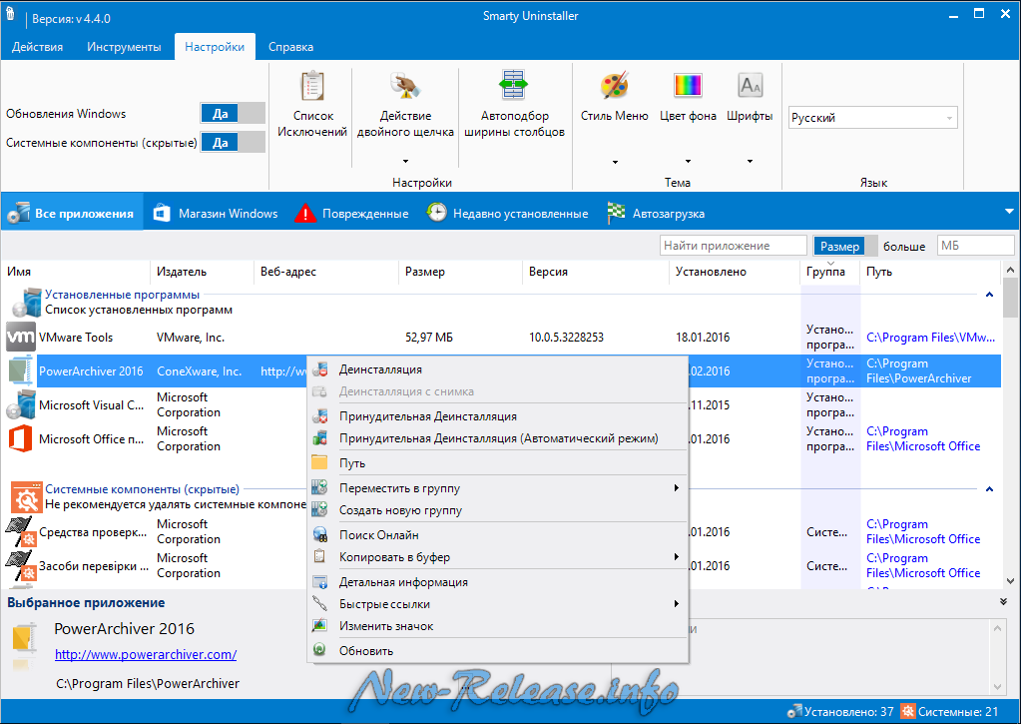The width and height of the screenshot is (1021, 724).
Task: Select the Все приложения tab
Action: [72, 213]
